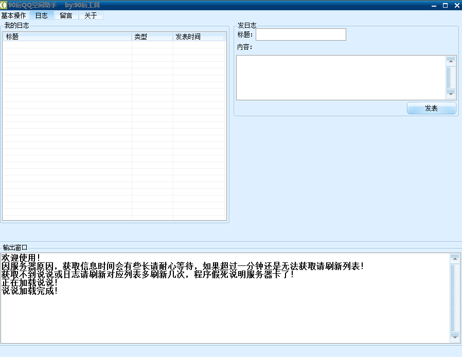This screenshot has width=462, height=357.
Task: Click the app icon in the title bar
Action: 4,5
